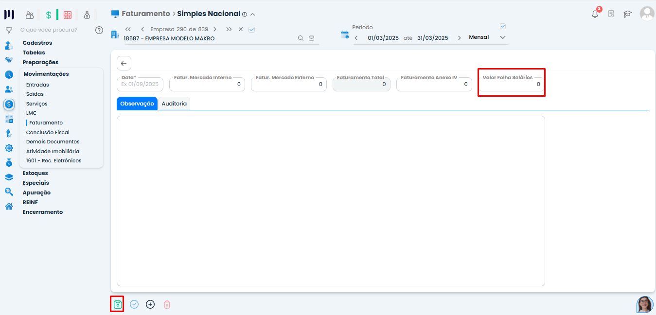Expand the Apuração menu section
656x315 pixels.
pos(36,192)
